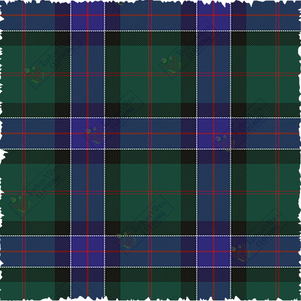Click the watermark logo at the bottom-center blue band

127,241
